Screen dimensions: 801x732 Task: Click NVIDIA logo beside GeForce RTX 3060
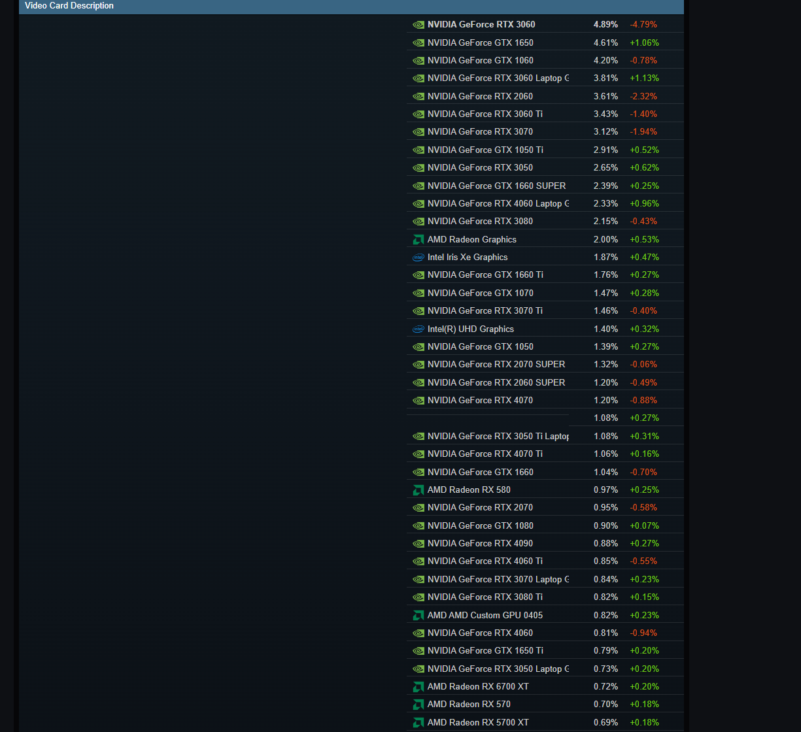[x=418, y=25]
